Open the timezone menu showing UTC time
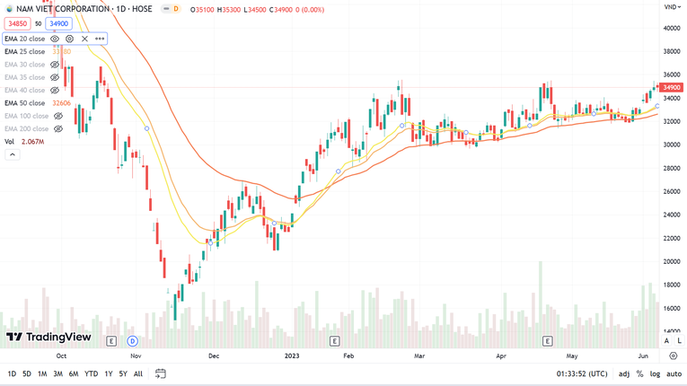687x386 pixels. coord(581,373)
